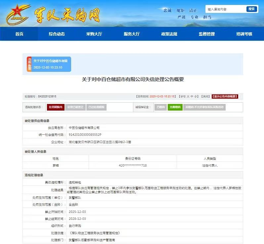Click the 人员类型 column header

pyautogui.click(x=210, y=159)
